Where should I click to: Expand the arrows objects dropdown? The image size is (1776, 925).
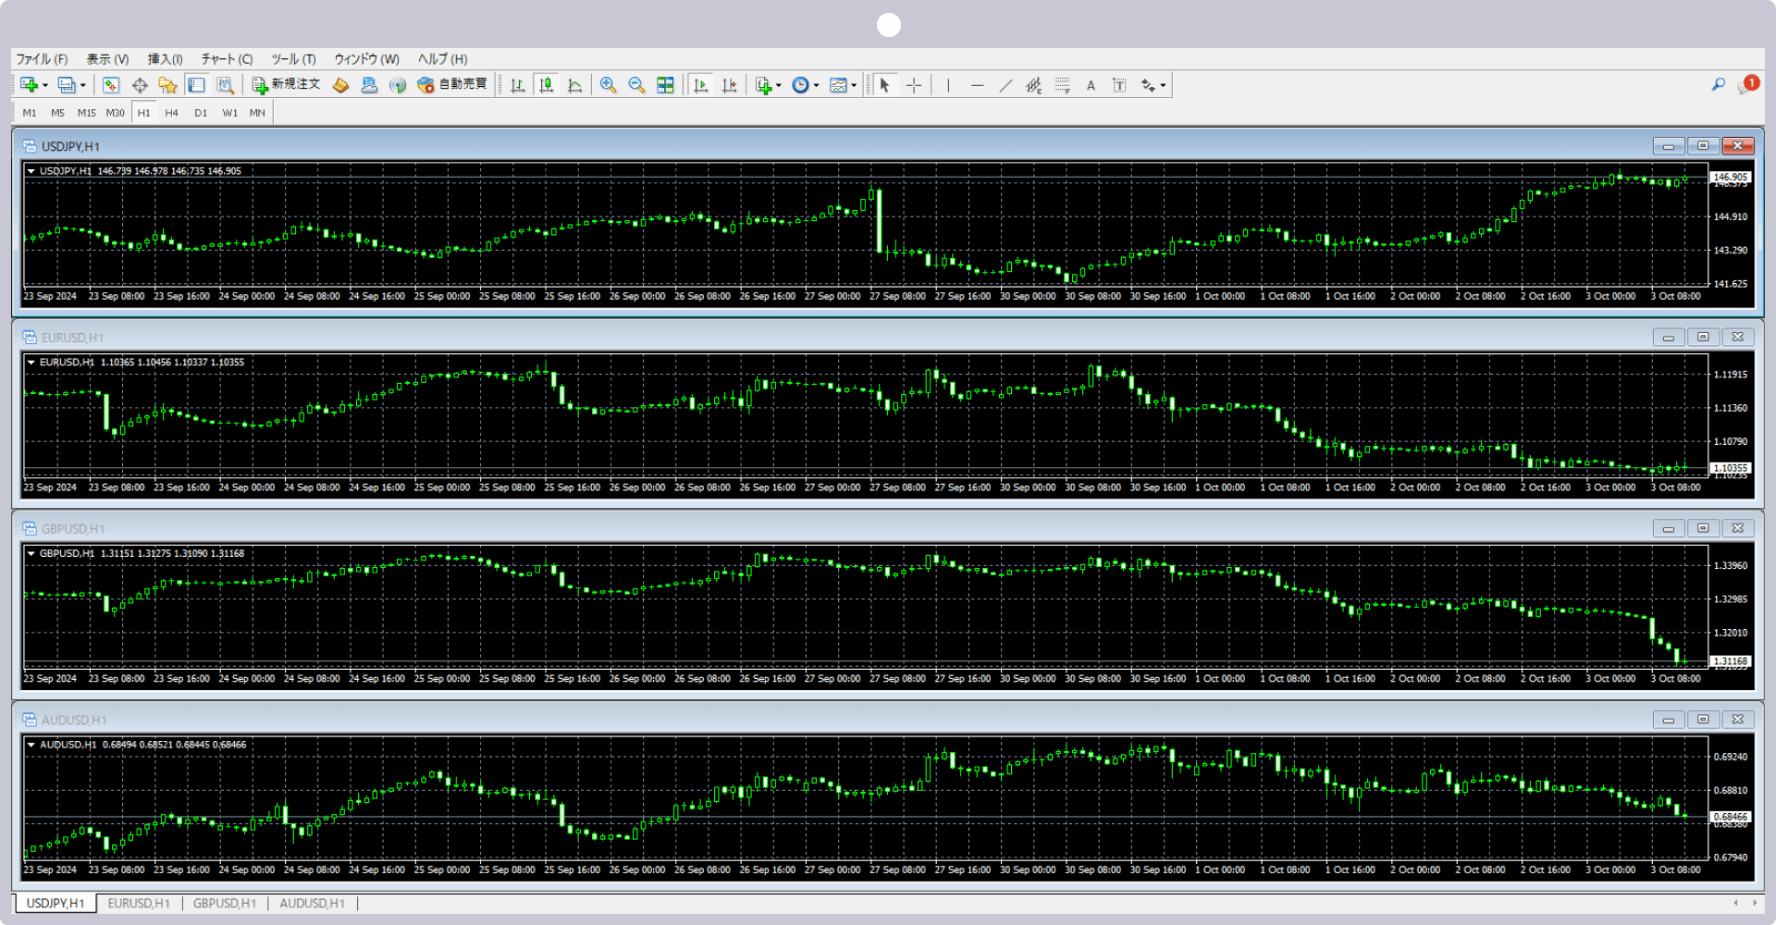click(1163, 85)
